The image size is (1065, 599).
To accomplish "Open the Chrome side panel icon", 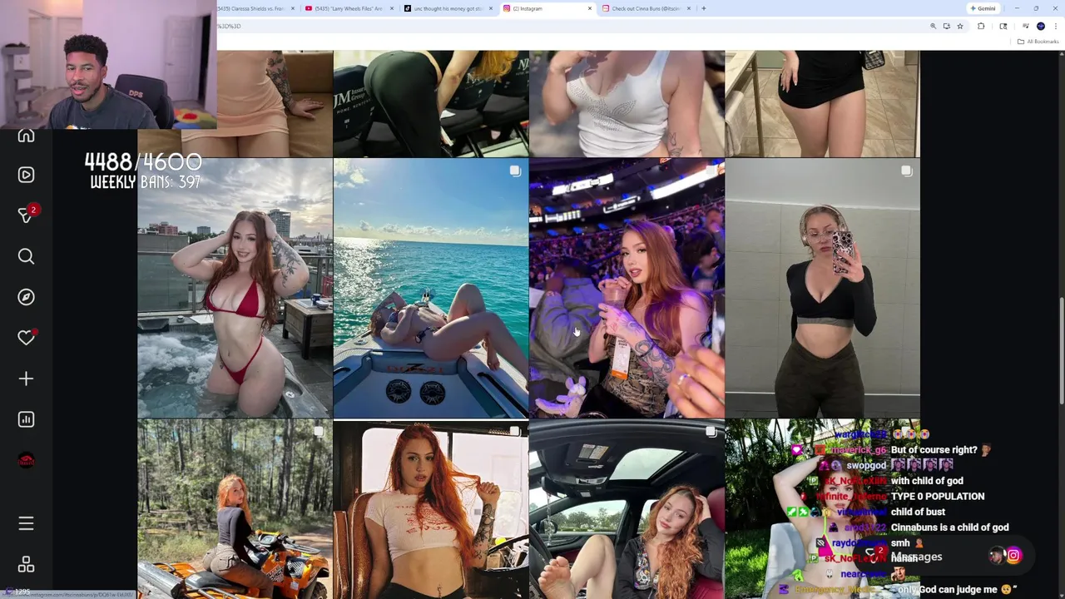I will coord(1003,27).
